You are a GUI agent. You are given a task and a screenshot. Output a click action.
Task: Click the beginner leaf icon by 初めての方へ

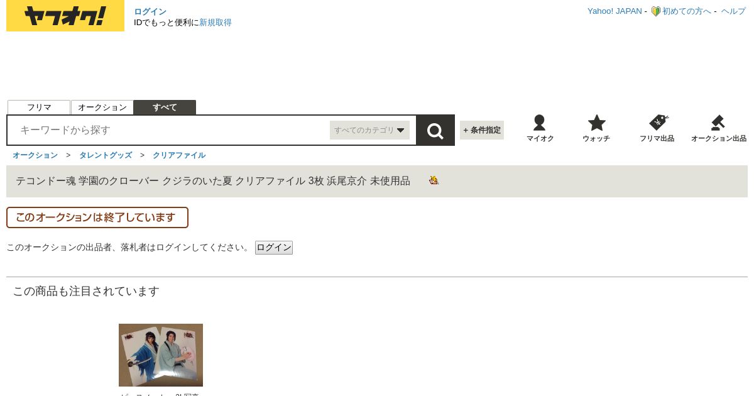(x=655, y=11)
